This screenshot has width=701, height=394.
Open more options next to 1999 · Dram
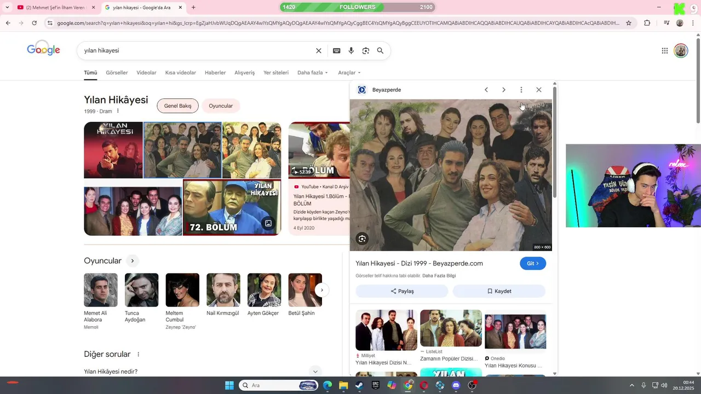(x=118, y=111)
